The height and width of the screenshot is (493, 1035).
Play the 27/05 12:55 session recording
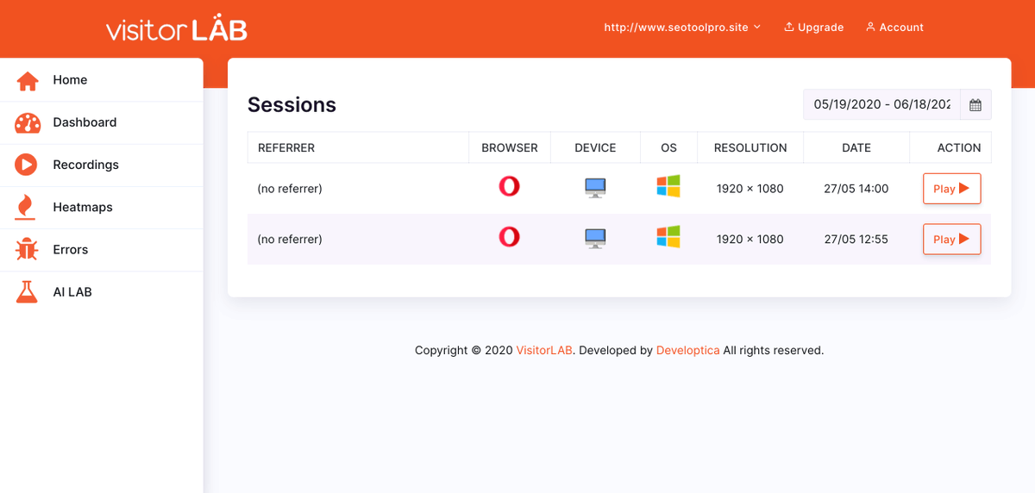coord(952,240)
